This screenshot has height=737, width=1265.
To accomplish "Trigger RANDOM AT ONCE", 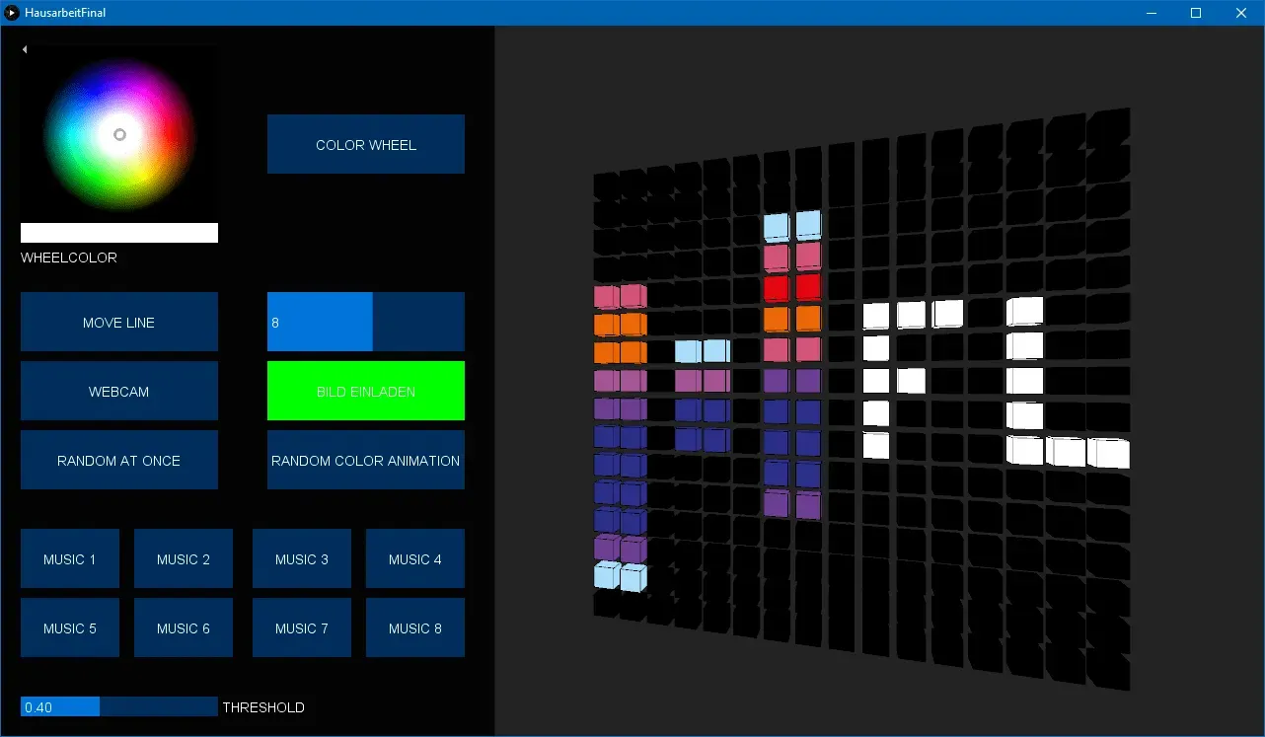I will 119,460.
